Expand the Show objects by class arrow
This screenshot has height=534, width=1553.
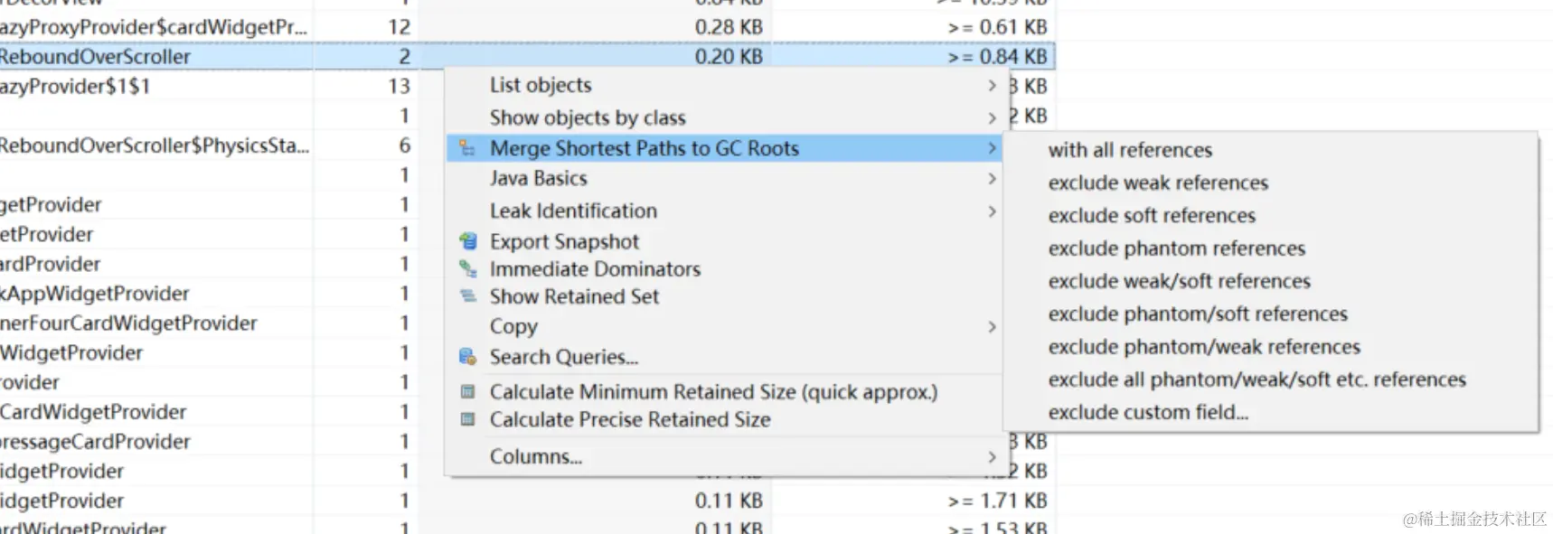[x=992, y=117]
